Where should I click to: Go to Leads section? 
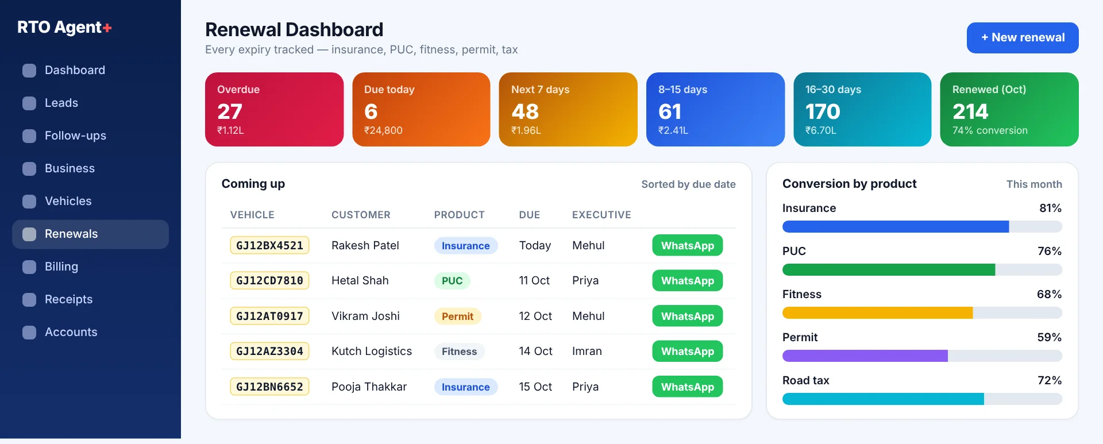point(90,103)
